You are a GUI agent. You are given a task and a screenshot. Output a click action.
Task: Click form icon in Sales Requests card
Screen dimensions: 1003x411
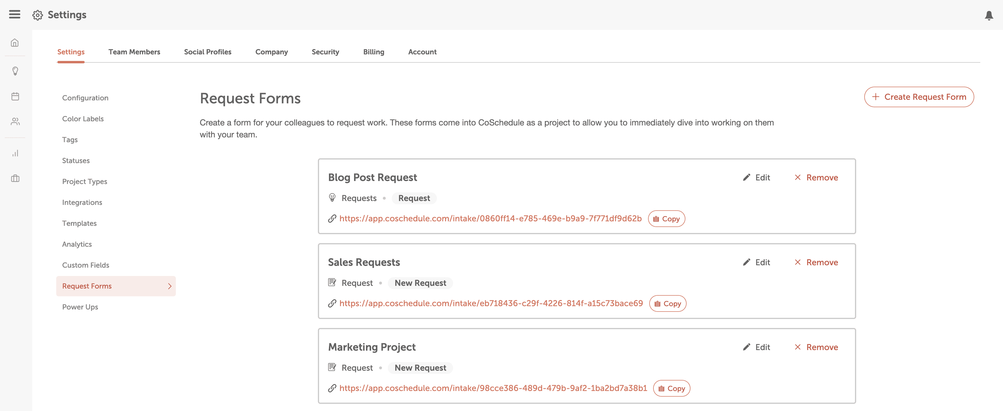pyautogui.click(x=332, y=283)
